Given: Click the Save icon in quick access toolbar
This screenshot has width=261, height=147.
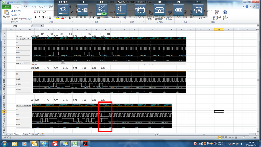Looking at the screenshot, I should [8, 2].
